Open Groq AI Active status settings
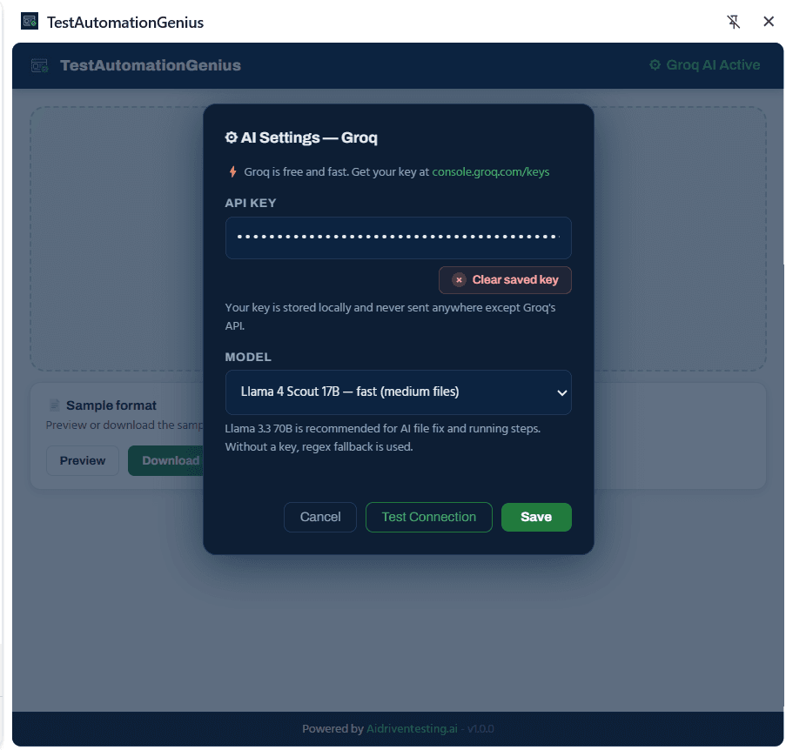786x750 pixels. (x=704, y=64)
